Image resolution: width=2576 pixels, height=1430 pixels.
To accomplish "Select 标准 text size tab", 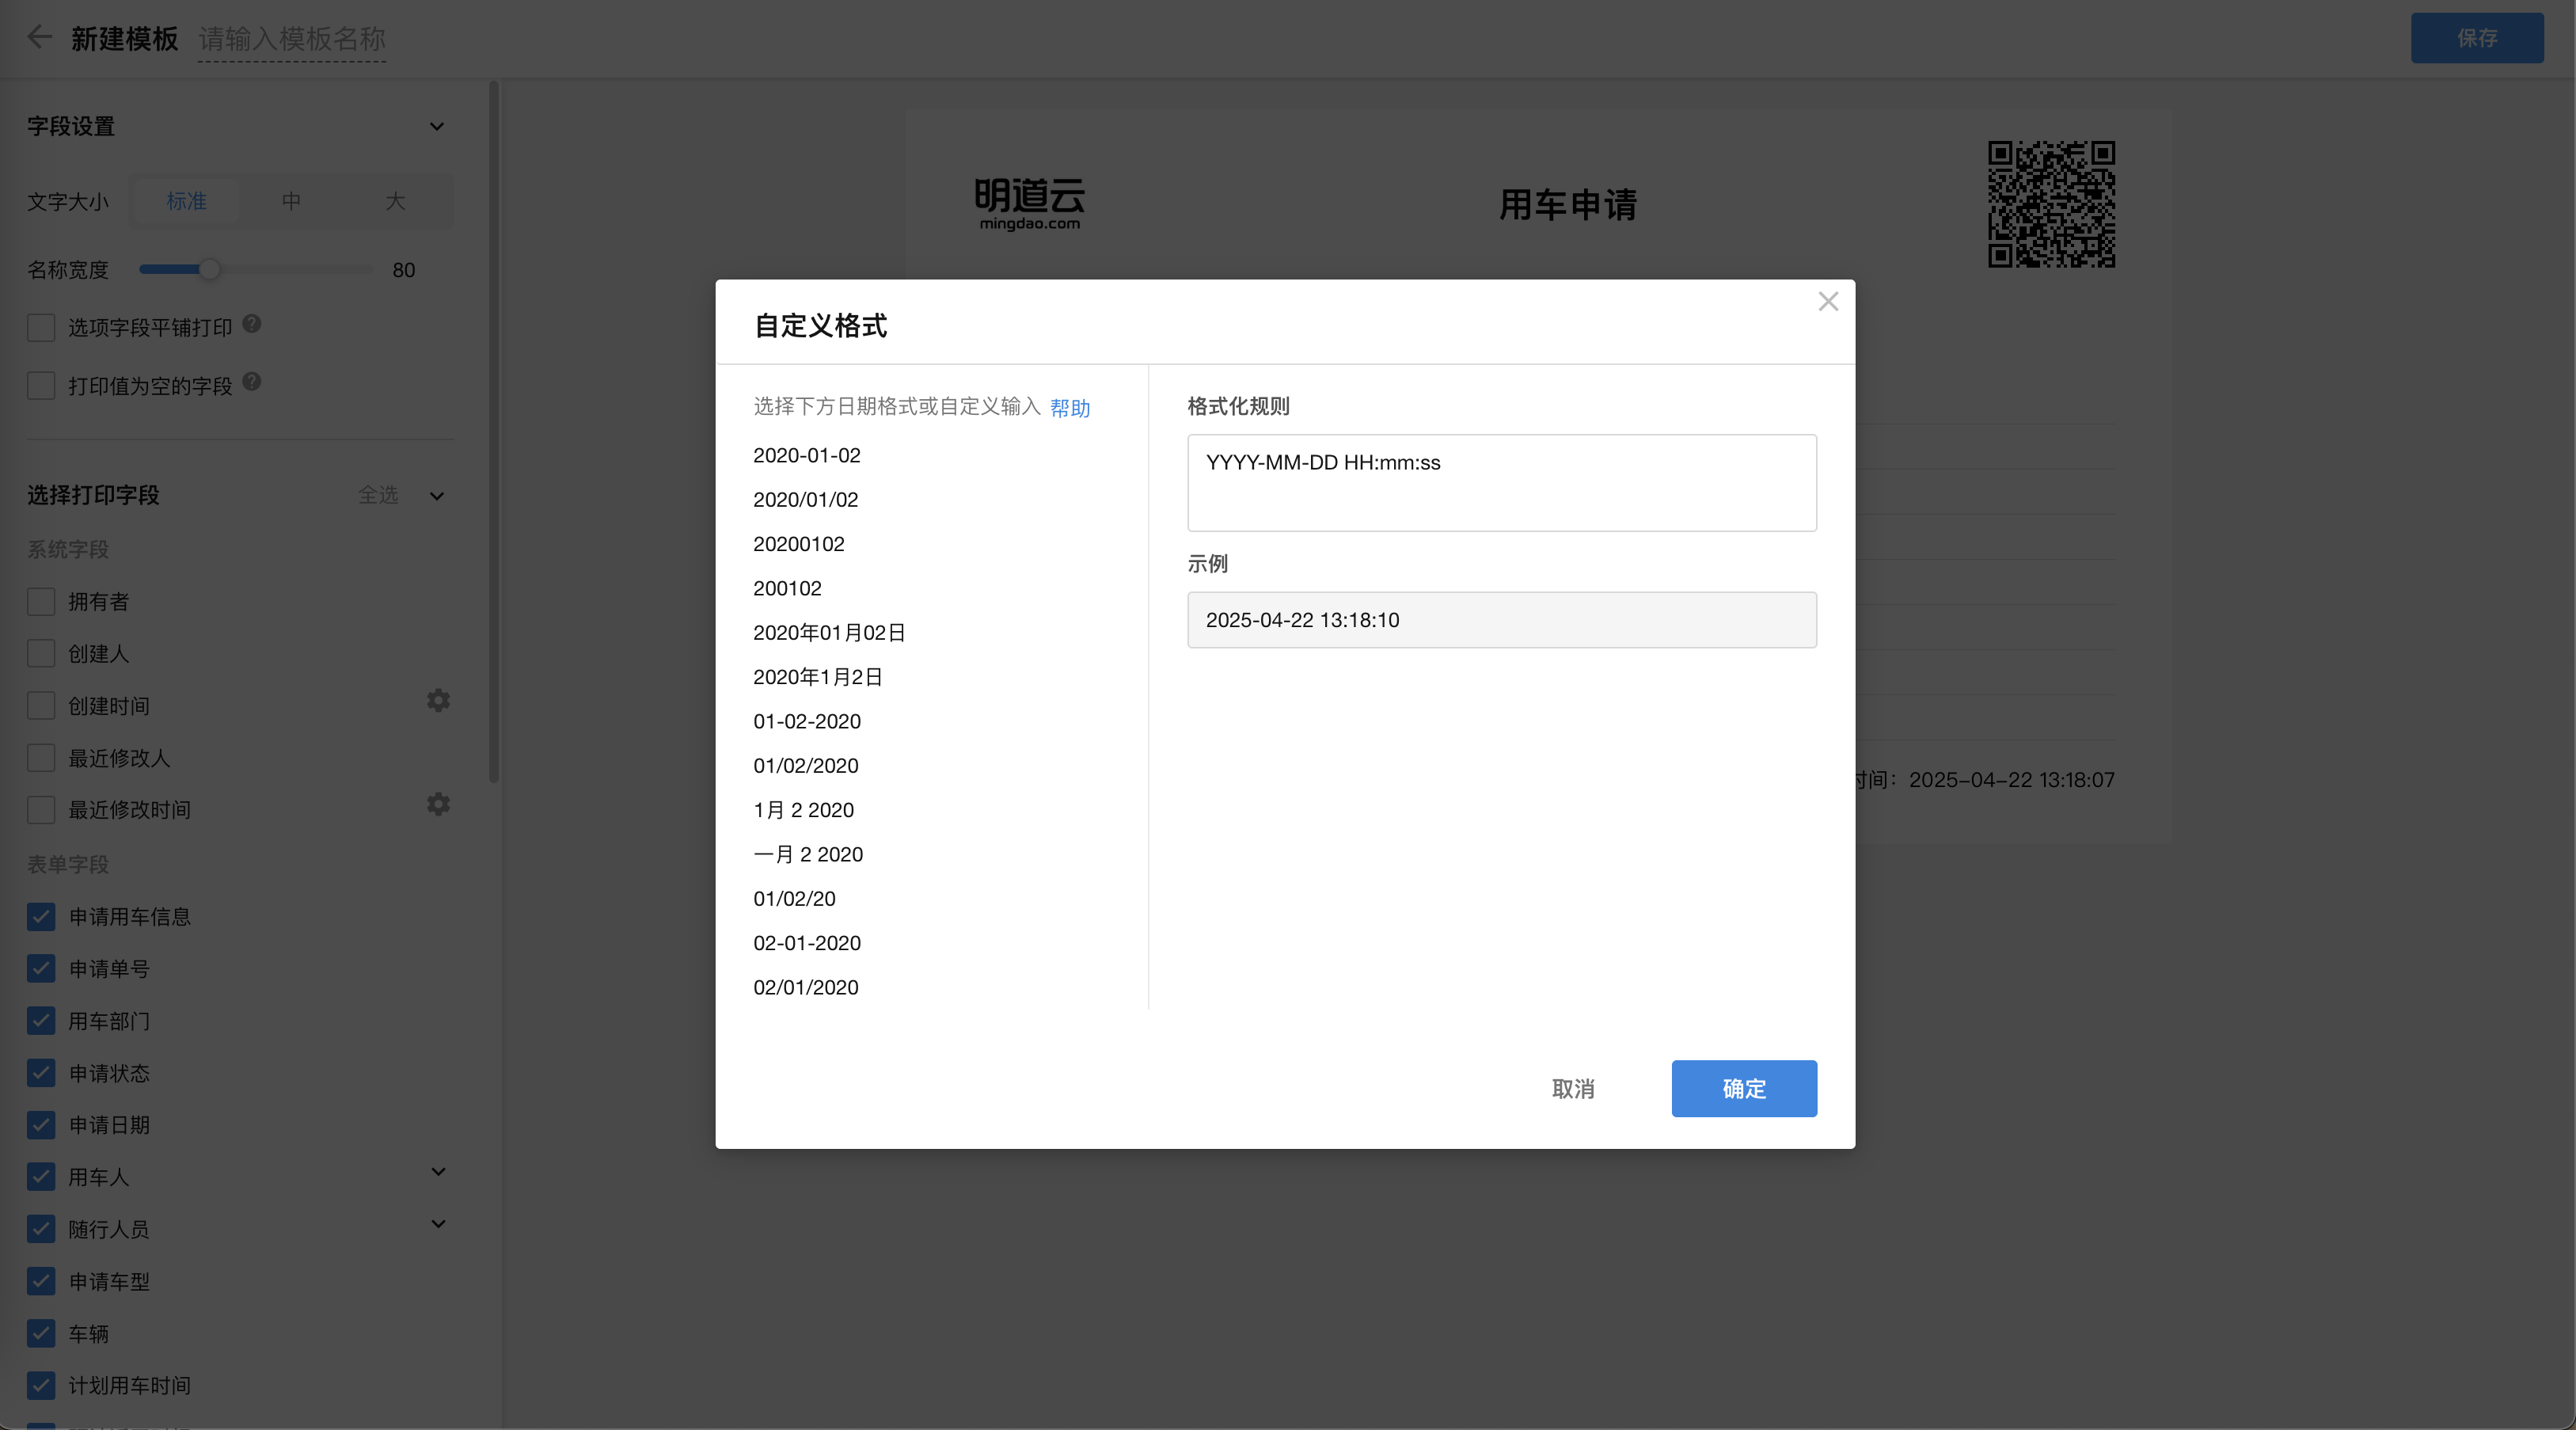I will [x=186, y=201].
